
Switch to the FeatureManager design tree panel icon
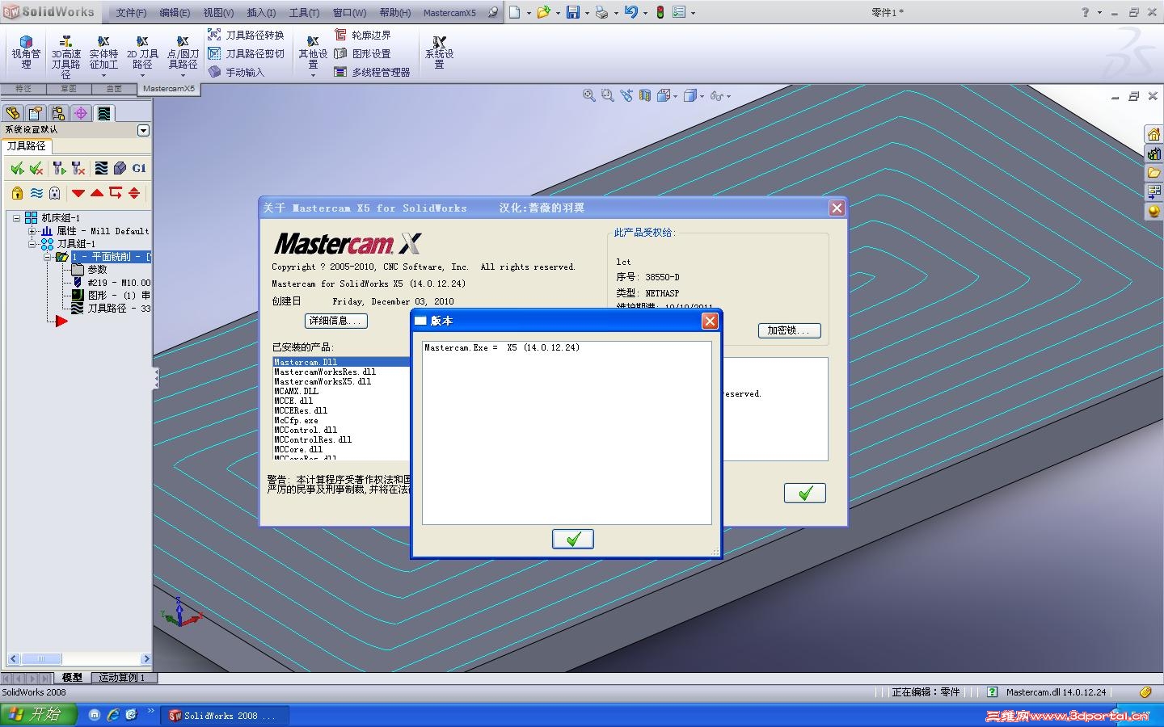tap(12, 113)
